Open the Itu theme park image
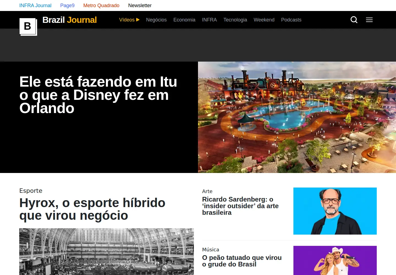 click(x=297, y=117)
